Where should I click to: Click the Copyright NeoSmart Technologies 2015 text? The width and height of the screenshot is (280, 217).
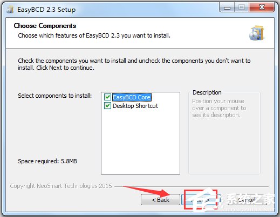pyautogui.click(x=61, y=186)
